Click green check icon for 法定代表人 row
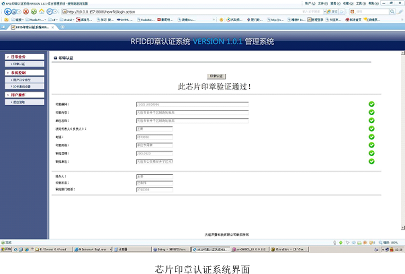Screen dimensions: 405x274 point(372,129)
